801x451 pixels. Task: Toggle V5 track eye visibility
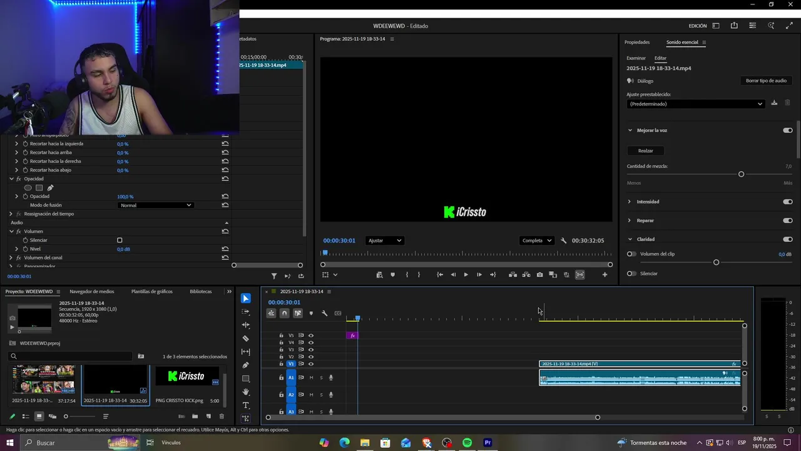[311, 336]
